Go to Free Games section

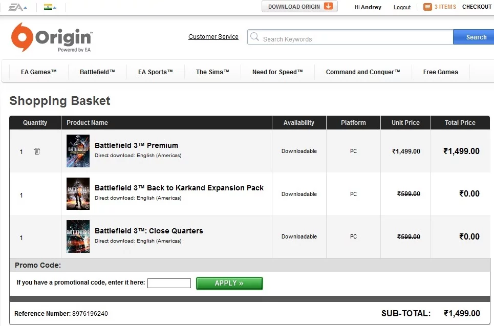click(x=440, y=72)
